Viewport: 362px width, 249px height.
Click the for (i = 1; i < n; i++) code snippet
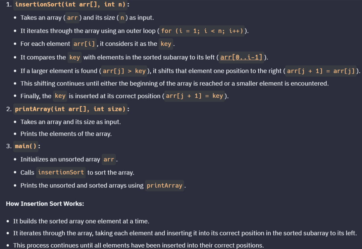click(x=202, y=31)
